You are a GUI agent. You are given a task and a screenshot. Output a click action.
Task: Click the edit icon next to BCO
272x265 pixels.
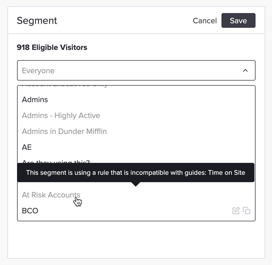[236, 211]
